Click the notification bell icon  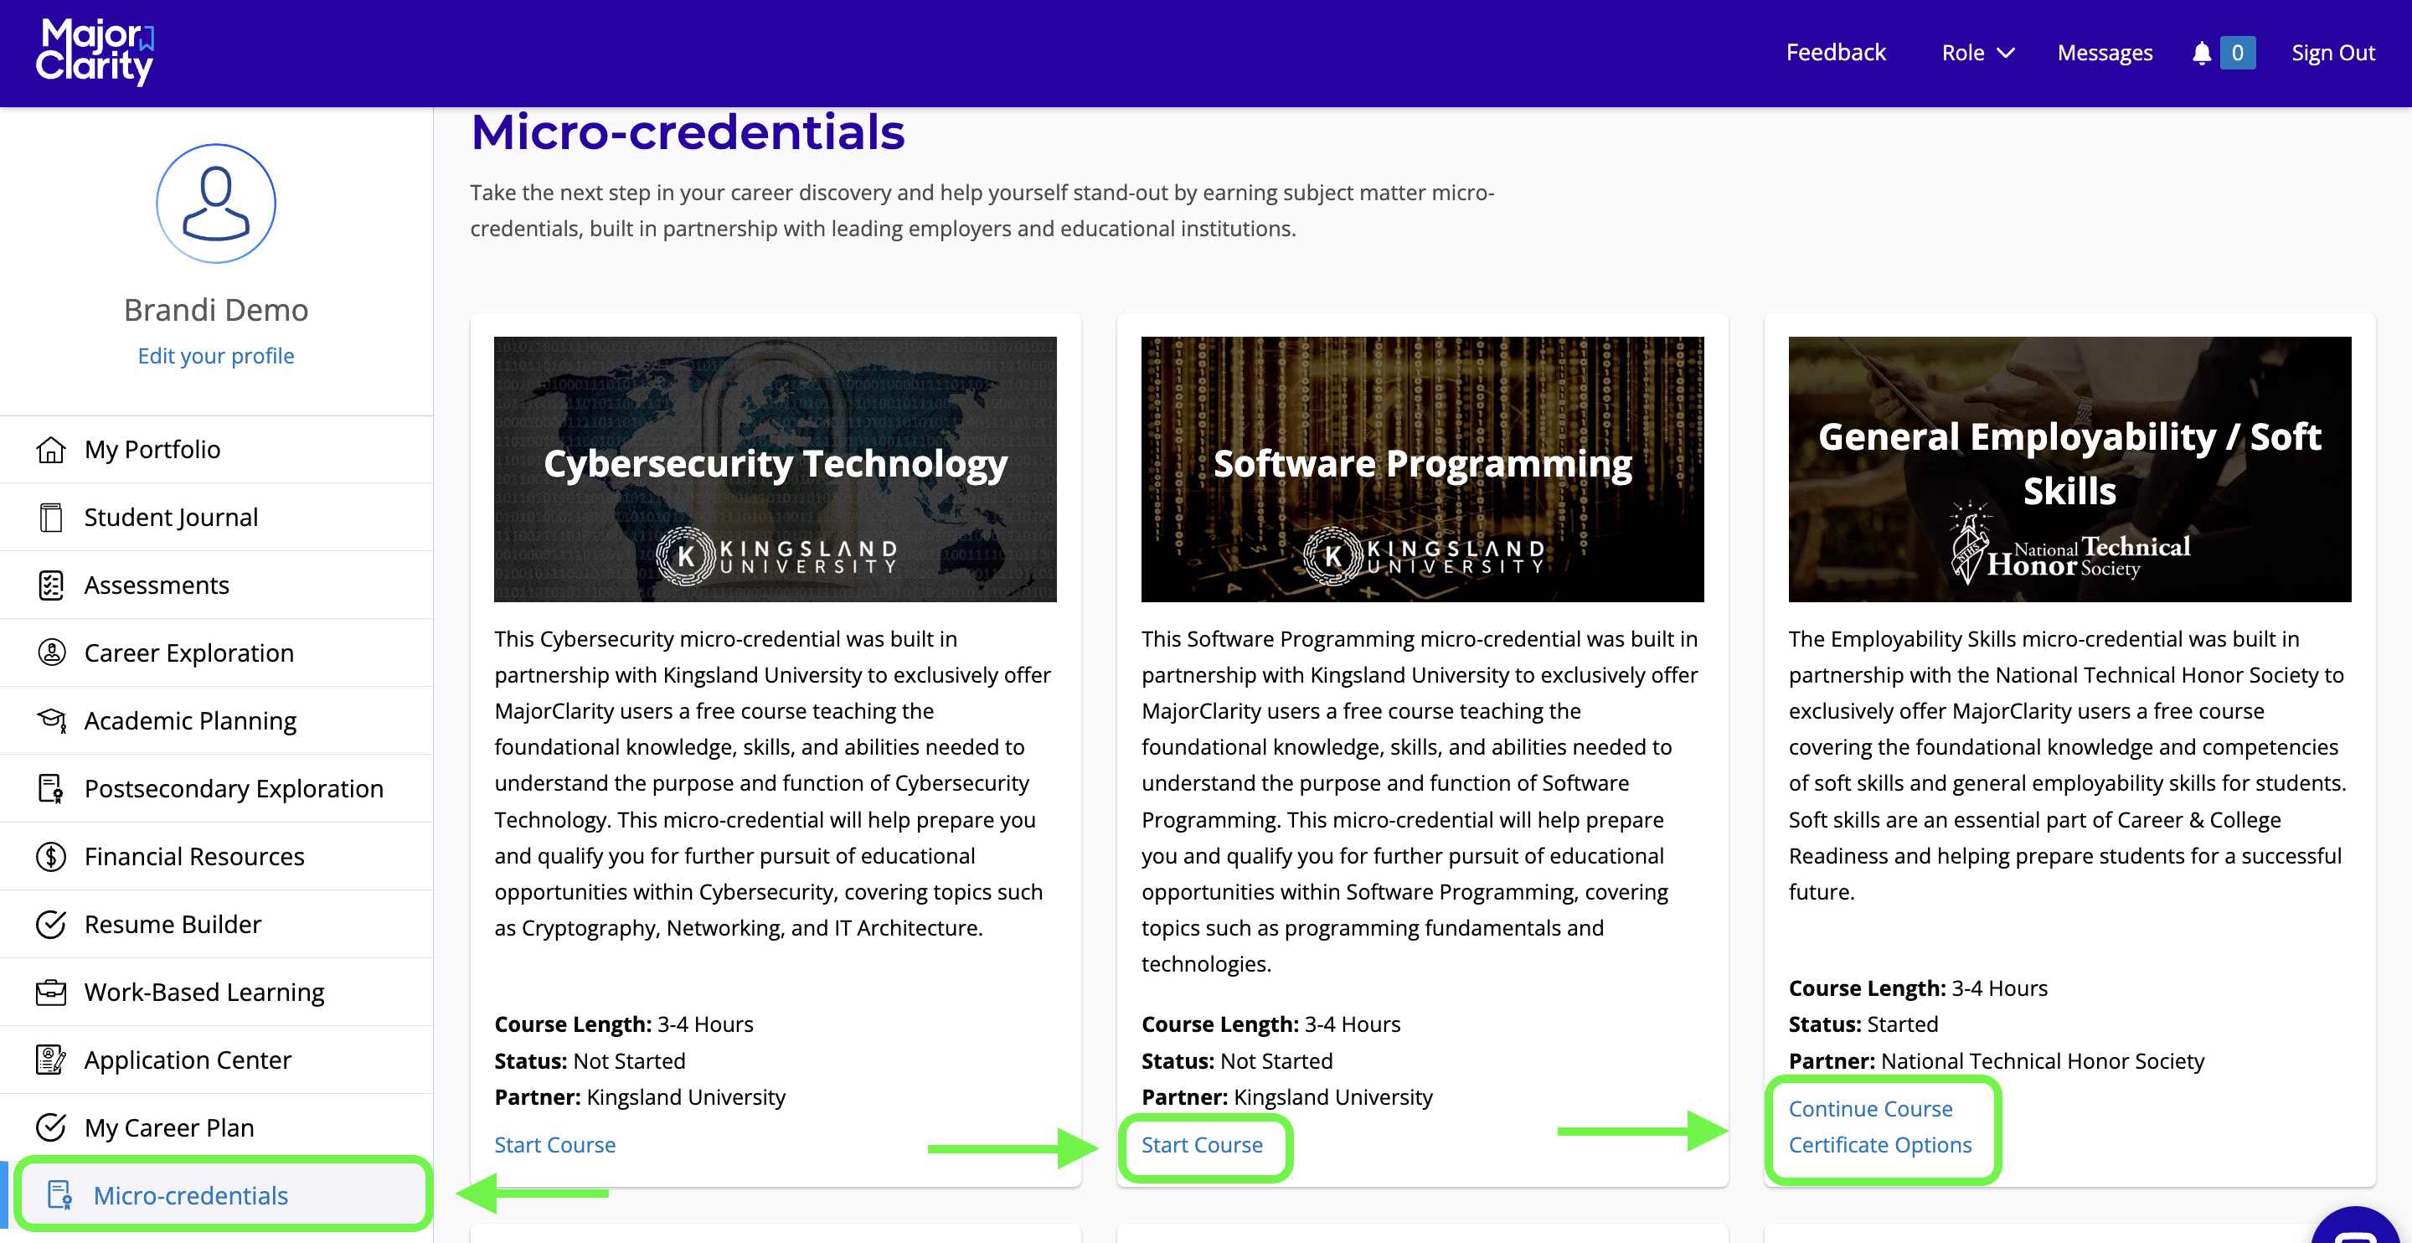(x=2201, y=54)
